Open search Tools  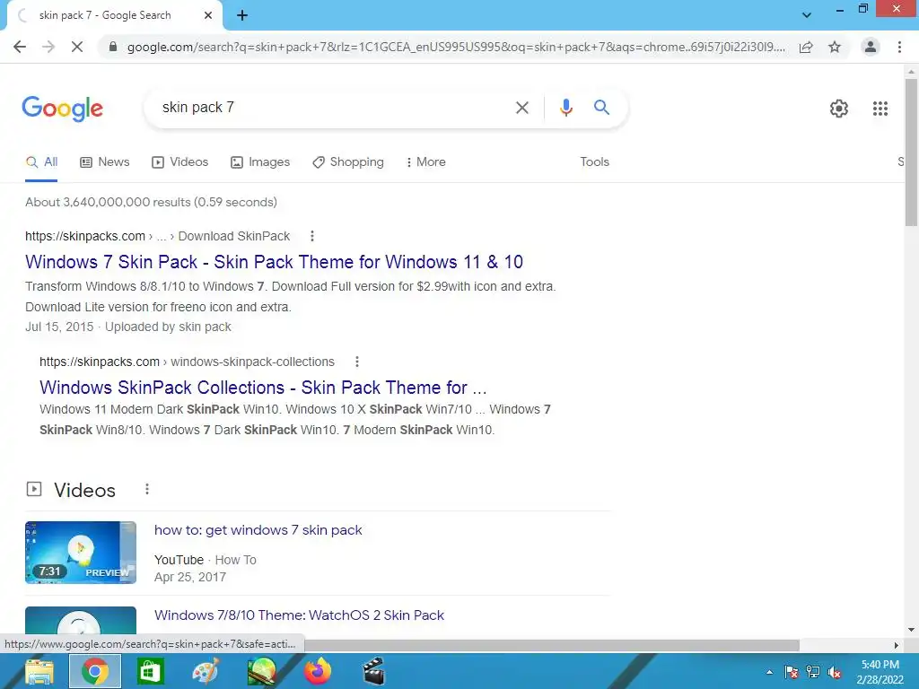click(x=594, y=162)
